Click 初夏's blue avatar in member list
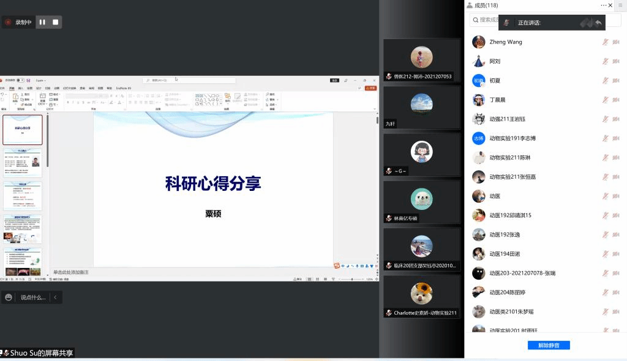 [479, 80]
